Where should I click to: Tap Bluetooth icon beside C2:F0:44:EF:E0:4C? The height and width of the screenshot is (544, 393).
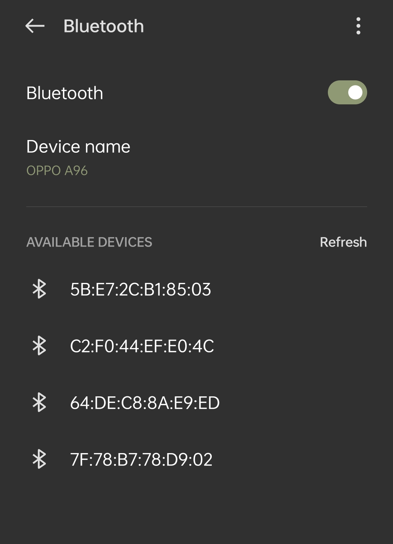[x=39, y=346]
